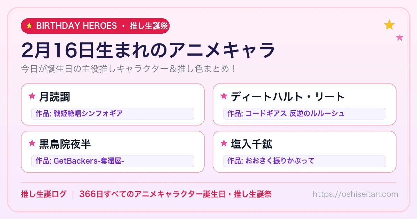Click the large gold star at top right
Screen dimensions: 417x219
coord(389,25)
